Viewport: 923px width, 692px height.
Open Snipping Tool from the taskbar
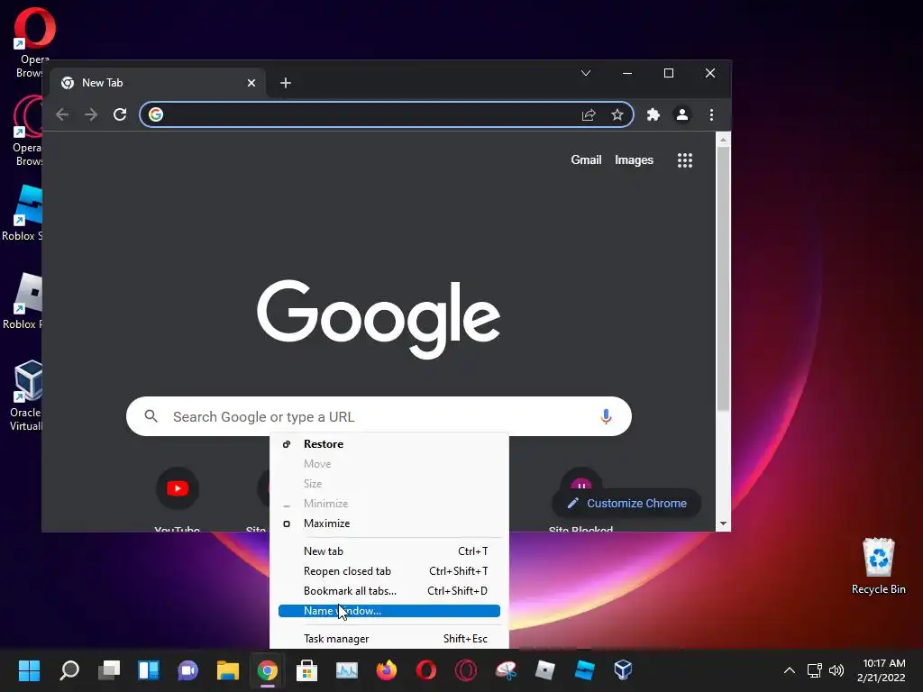[505, 670]
